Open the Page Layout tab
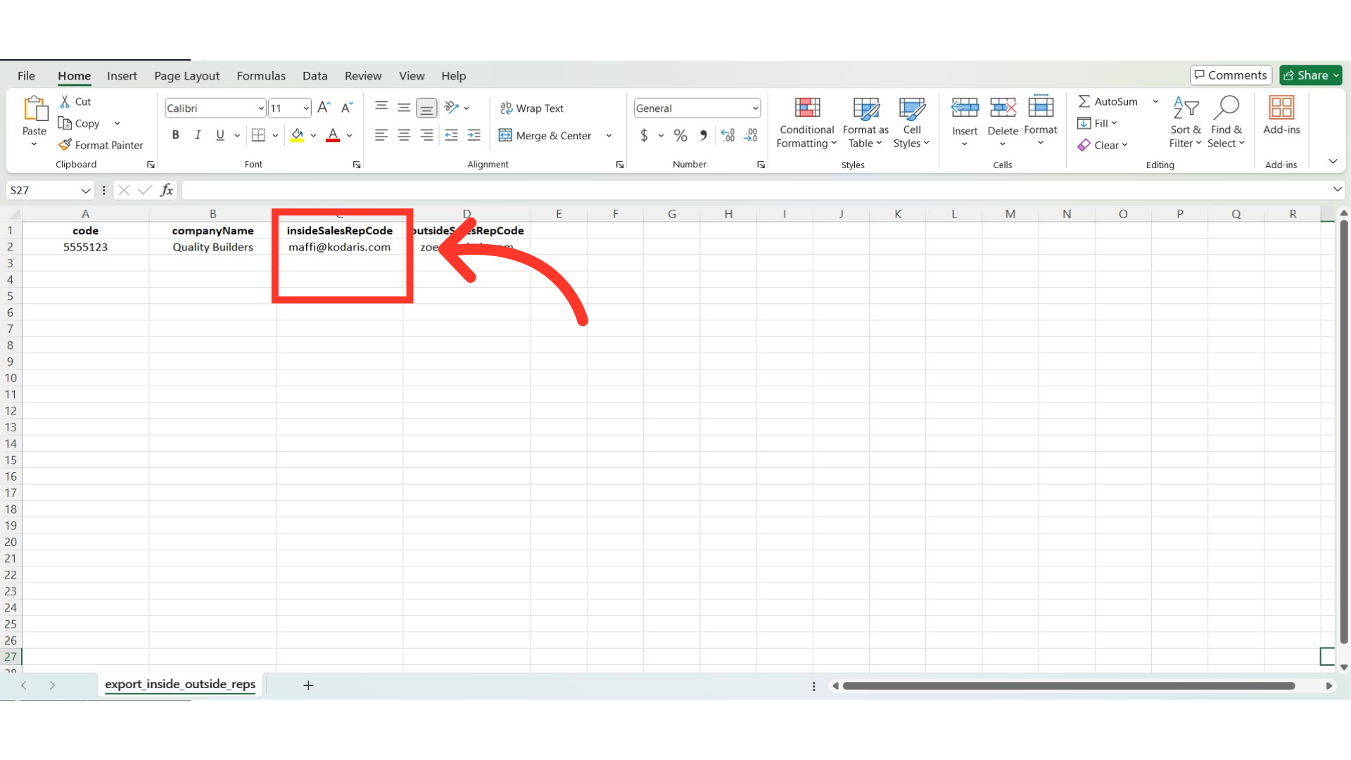Image resolution: width=1351 pixels, height=760 pixels. click(x=186, y=76)
